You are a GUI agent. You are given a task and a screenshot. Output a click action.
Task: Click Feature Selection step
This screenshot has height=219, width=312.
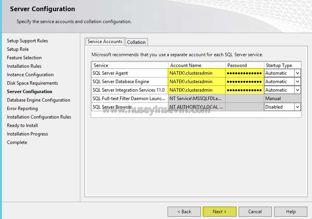point(24,58)
